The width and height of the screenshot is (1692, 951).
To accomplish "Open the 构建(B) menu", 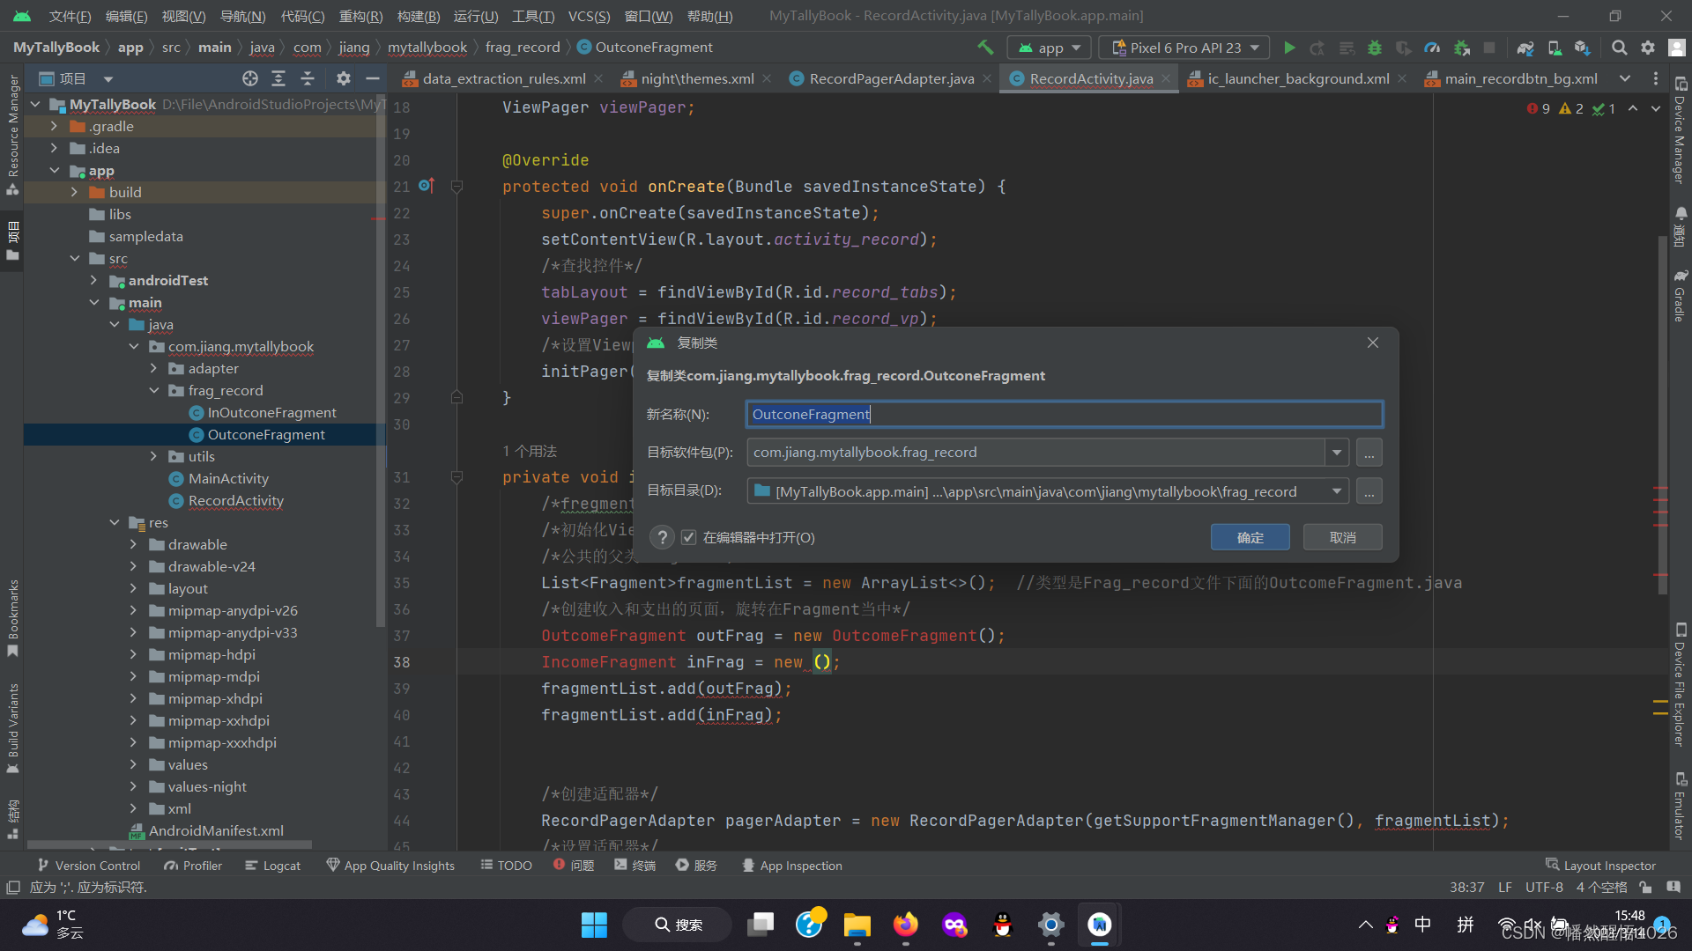I will [418, 16].
